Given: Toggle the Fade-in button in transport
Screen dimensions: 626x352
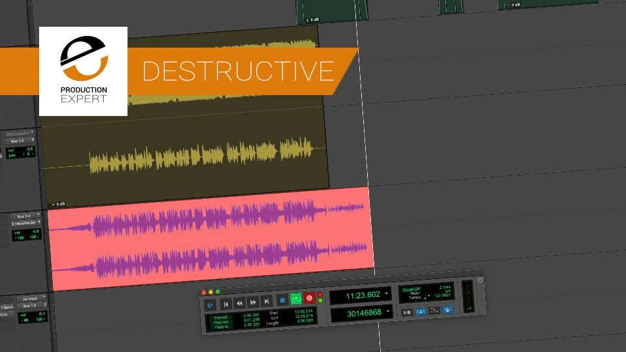Looking at the screenshot, I should pos(221,327).
